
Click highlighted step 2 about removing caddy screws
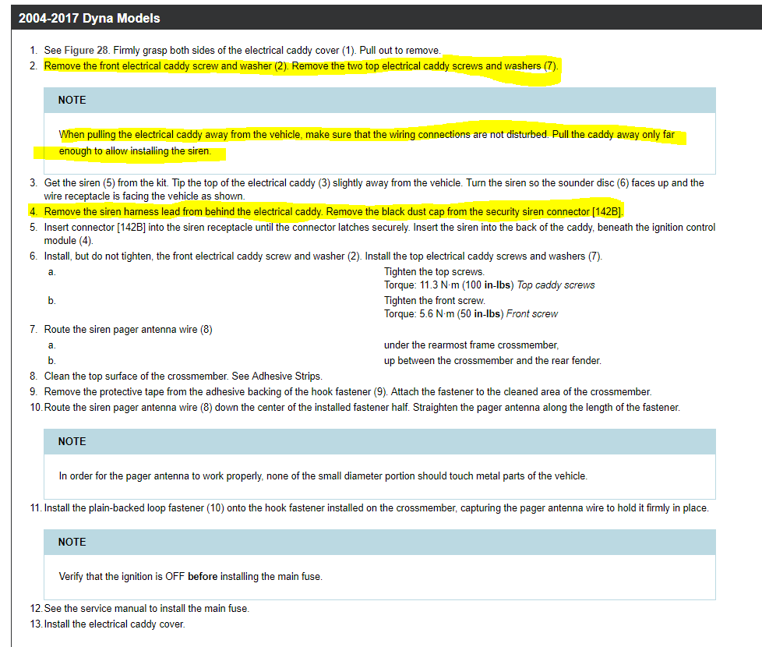(x=301, y=66)
